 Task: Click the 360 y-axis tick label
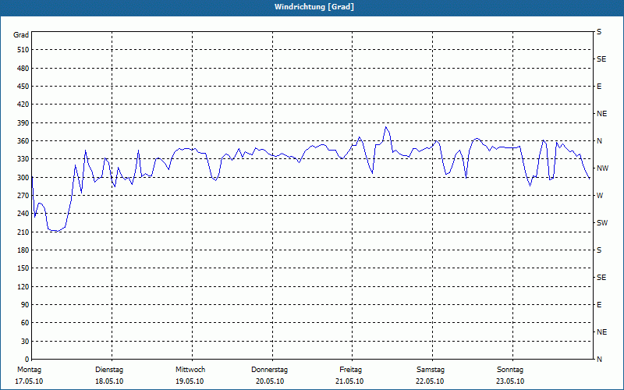click(x=23, y=141)
